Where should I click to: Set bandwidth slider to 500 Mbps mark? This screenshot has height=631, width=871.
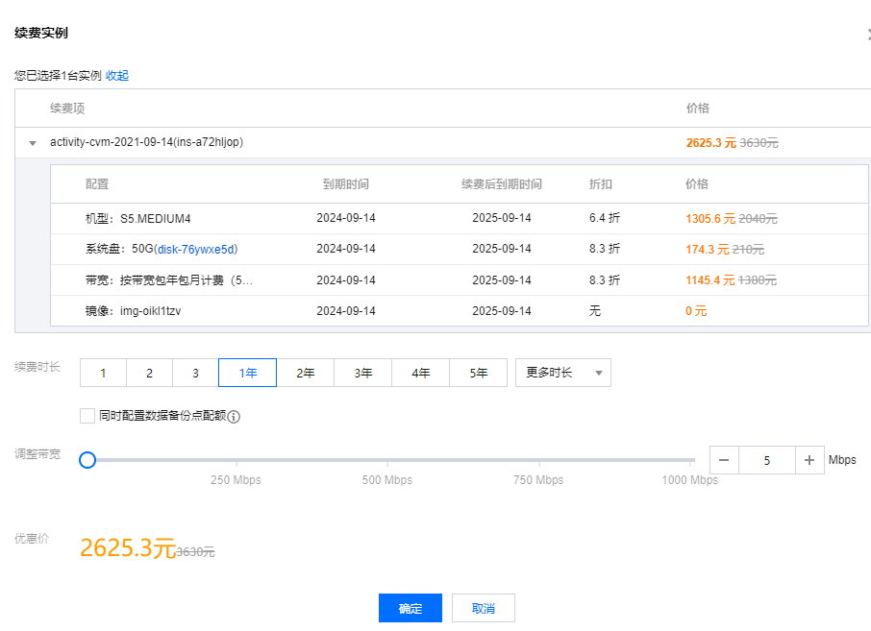387,460
